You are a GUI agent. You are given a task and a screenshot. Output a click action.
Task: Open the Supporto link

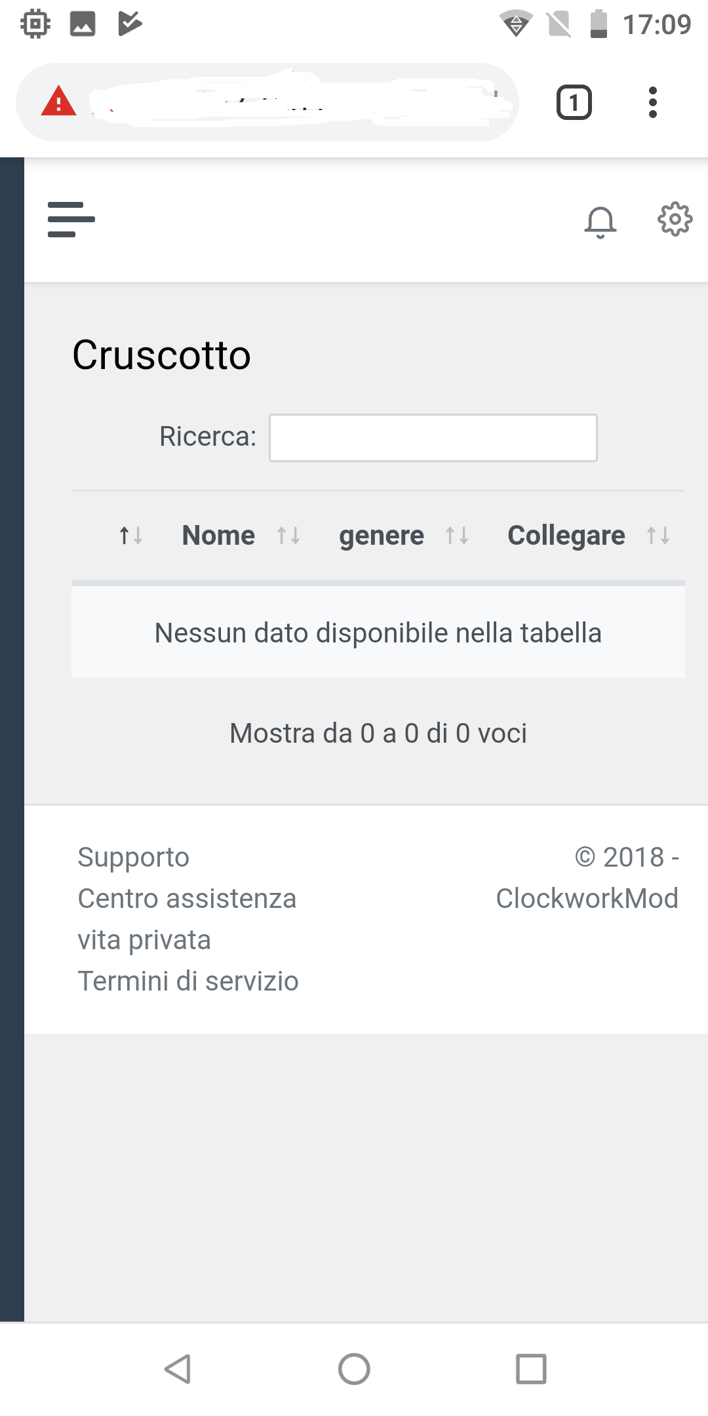[134, 857]
